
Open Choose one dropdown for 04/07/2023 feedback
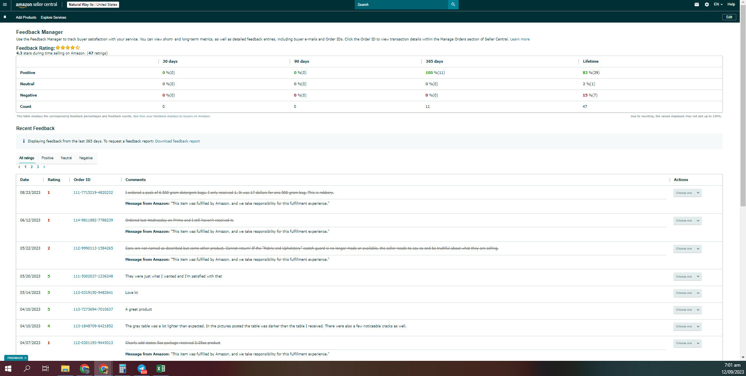[x=687, y=343]
